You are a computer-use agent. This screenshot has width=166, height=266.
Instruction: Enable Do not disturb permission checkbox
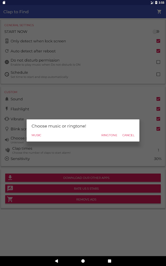coord(158,62)
